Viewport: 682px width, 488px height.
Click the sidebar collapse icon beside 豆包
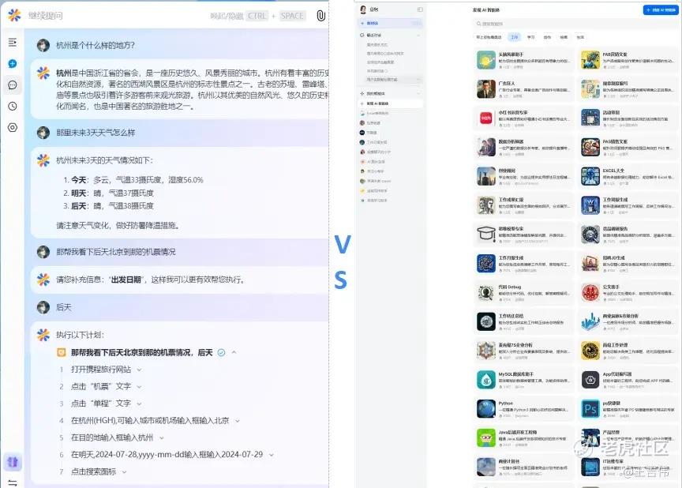tap(420, 9)
